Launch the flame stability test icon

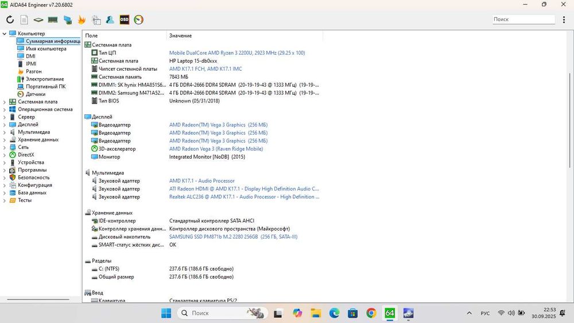tap(82, 20)
